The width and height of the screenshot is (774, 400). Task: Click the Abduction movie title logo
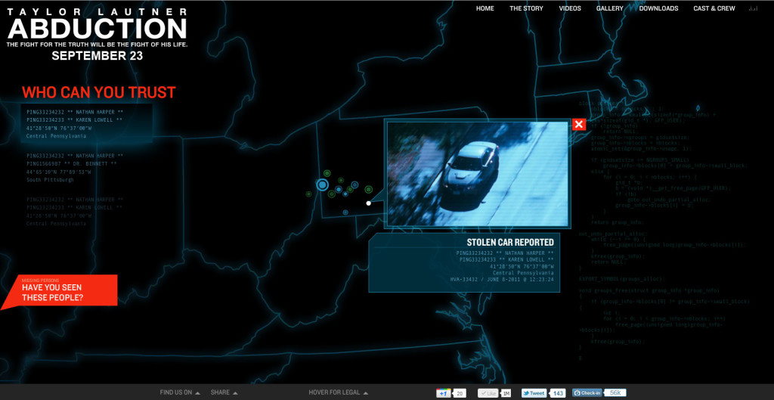tap(98, 29)
